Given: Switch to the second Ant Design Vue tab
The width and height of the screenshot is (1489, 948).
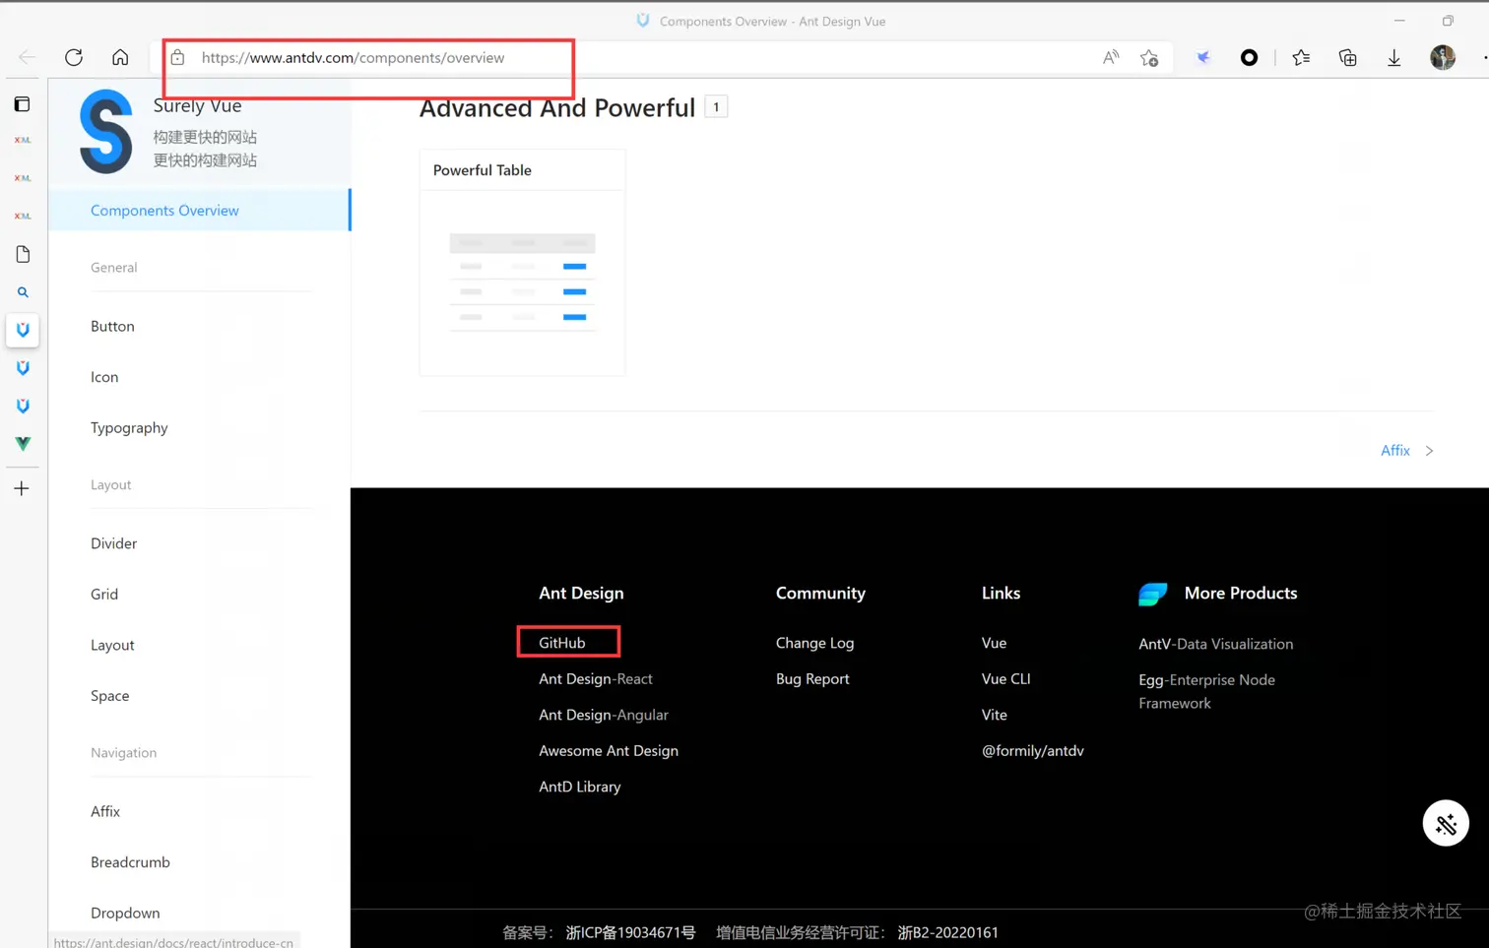Looking at the screenshot, I should pyautogui.click(x=23, y=368).
